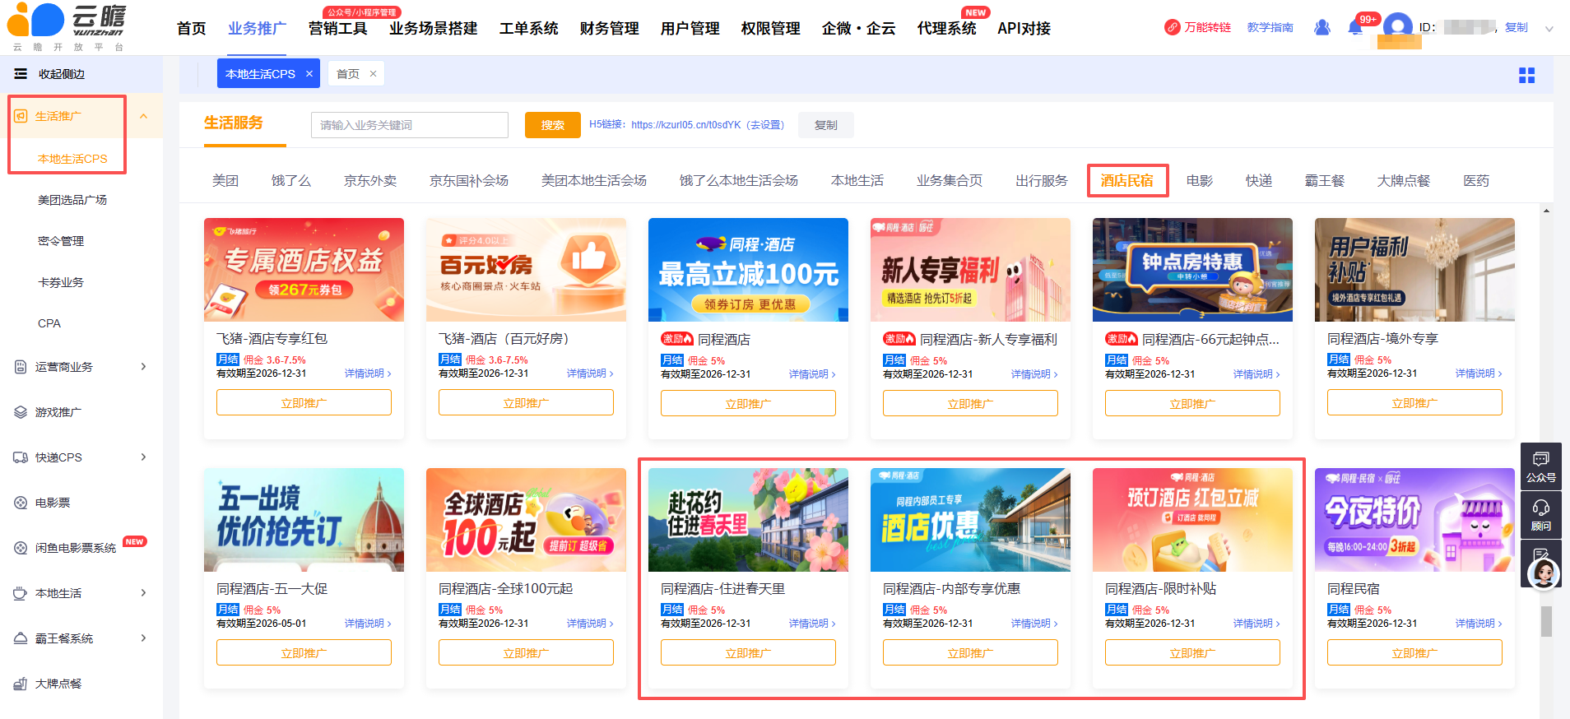Collapse the 生活推广 sidebar section
The height and width of the screenshot is (719, 1570).
click(143, 116)
